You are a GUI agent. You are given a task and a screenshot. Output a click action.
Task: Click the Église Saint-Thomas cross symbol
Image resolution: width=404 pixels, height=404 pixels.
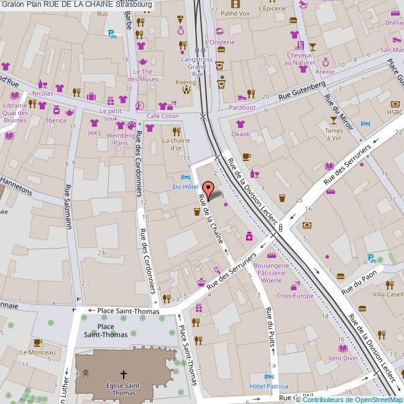[123, 374]
